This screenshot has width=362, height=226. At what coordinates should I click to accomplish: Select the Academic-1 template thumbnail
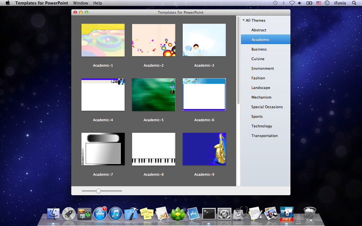pyautogui.click(x=103, y=40)
